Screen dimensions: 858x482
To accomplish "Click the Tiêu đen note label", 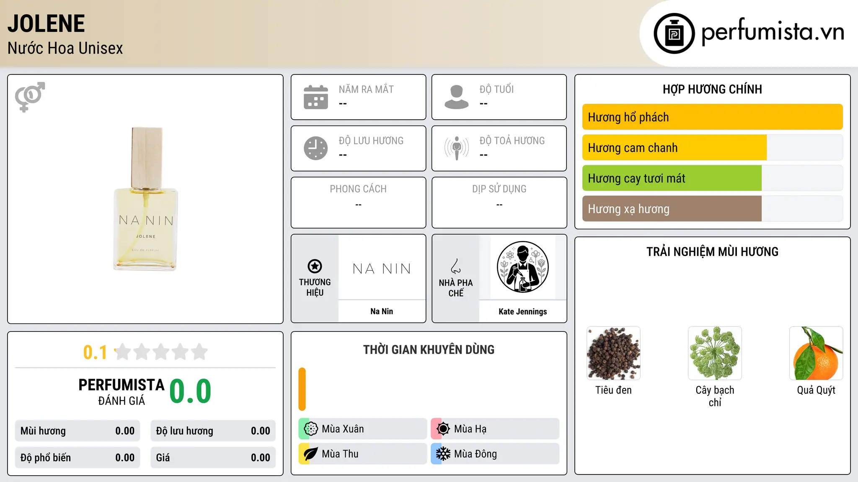I will click(x=613, y=390).
